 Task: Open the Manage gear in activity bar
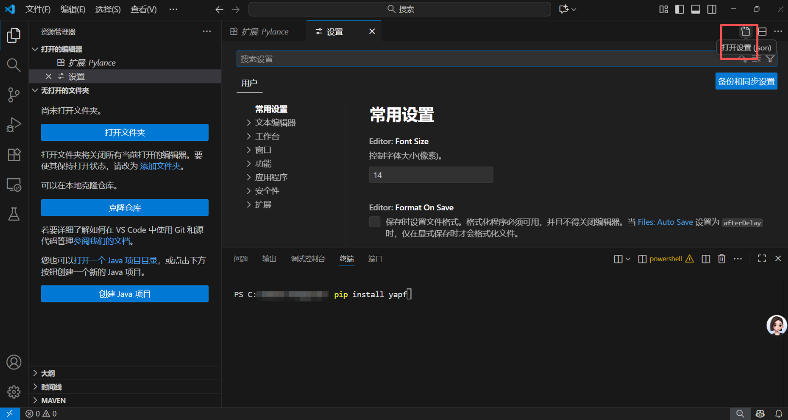point(14,392)
